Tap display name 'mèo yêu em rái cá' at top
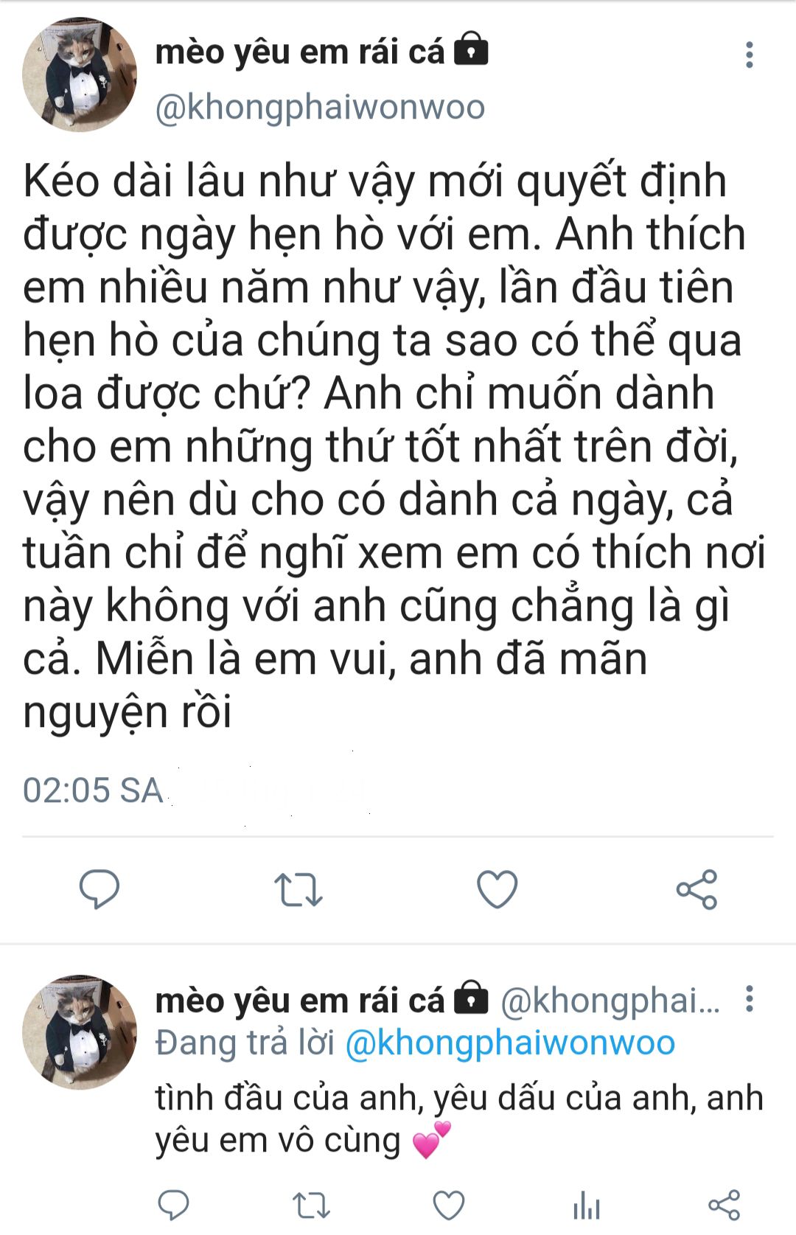This screenshot has width=796, height=1235. tap(300, 52)
